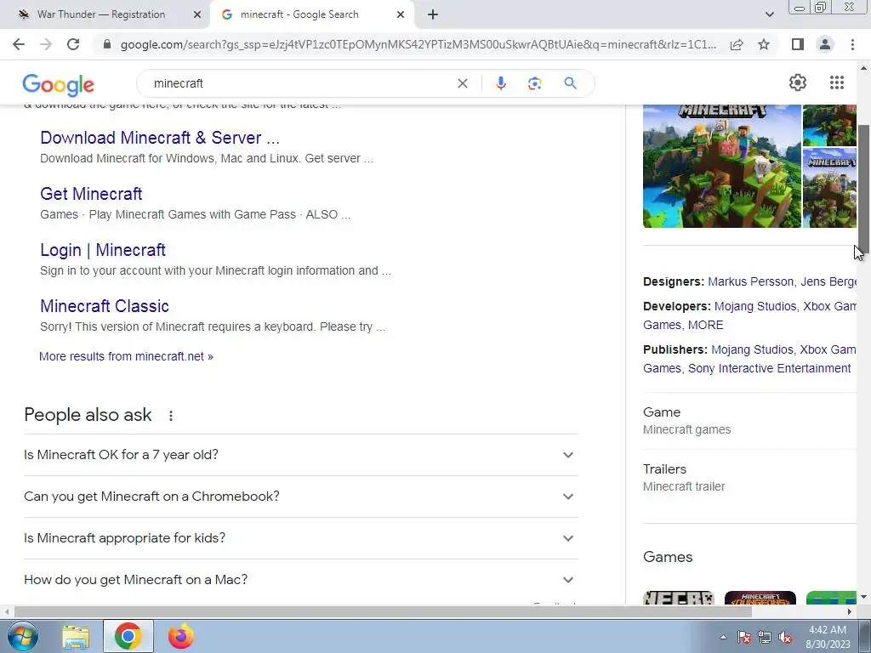Open People also ask options menu
The width and height of the screenshot is (871, 653).
171,415
